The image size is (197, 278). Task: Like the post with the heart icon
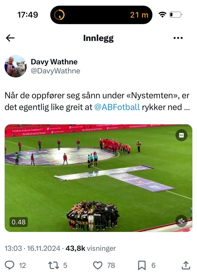pos(98,265)
